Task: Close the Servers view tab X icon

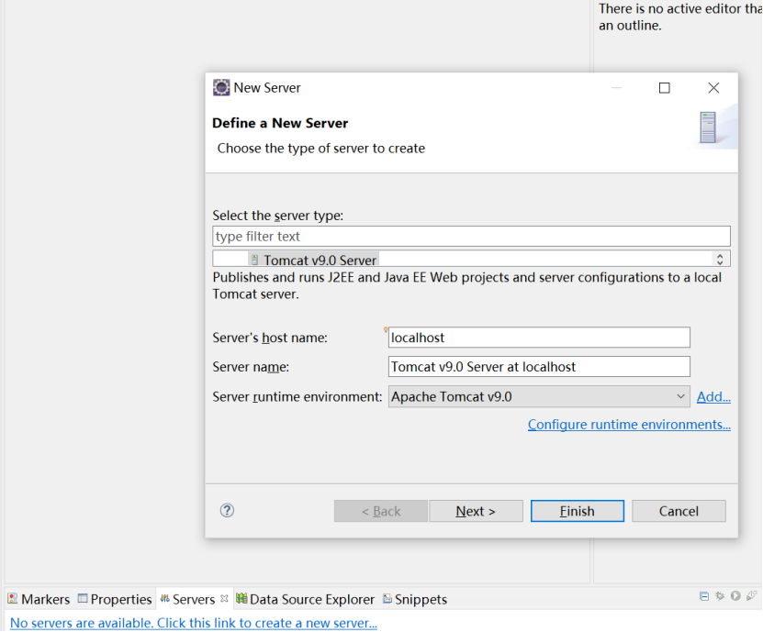Action: tap(224, 598)
